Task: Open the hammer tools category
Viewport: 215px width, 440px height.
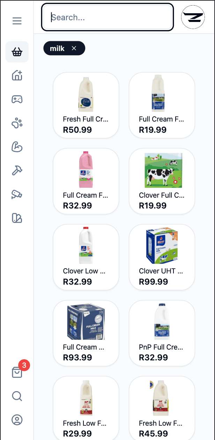Action: (17, 170)
